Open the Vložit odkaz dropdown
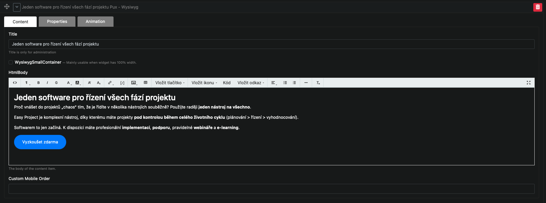This screenshot has height=203, width=546. 251,83
